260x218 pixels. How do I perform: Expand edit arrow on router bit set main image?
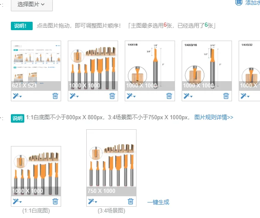pyautogui.click(x=77, y=96)
